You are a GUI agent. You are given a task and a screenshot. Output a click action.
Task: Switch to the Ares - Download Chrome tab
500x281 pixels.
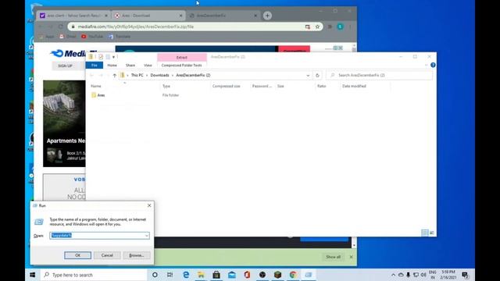pos(148,16)
